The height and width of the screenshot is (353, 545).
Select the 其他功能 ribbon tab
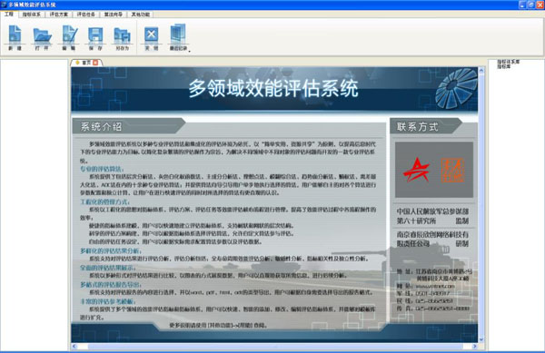pyautogui.click(x=141, y=15)
